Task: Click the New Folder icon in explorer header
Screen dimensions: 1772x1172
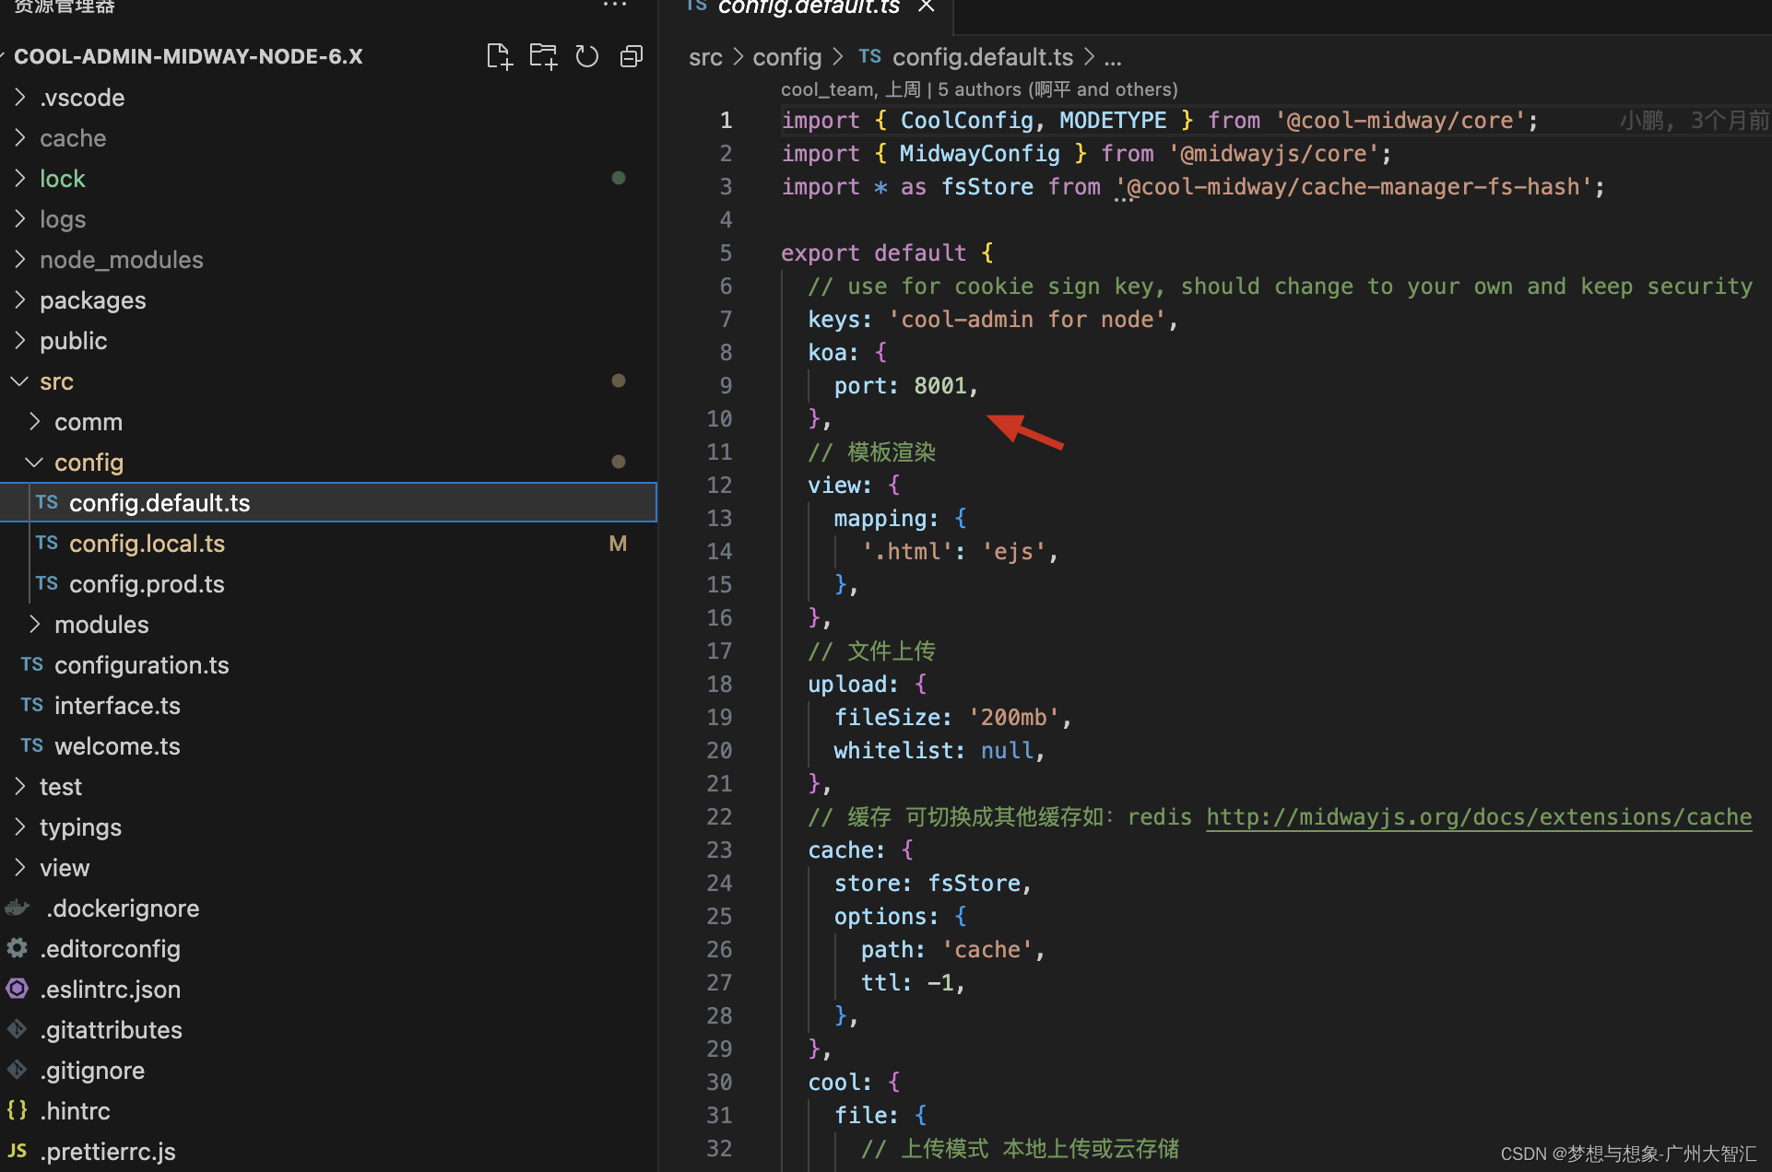Action: [543, 57]
